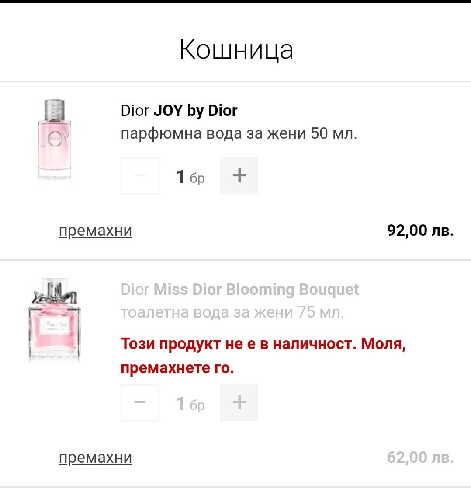Click the red out-of-stock warning message

(x=263, y=356)
